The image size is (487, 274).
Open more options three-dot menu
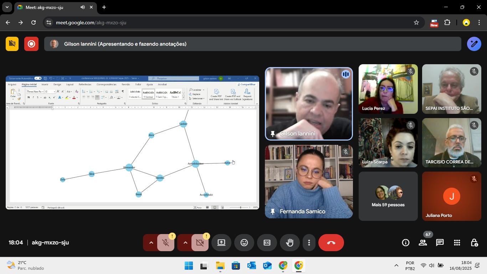(309, 243)
